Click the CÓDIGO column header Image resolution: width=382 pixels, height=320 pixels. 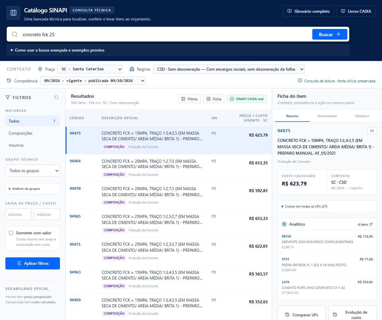pyautogui.click(x=77, y=118)
